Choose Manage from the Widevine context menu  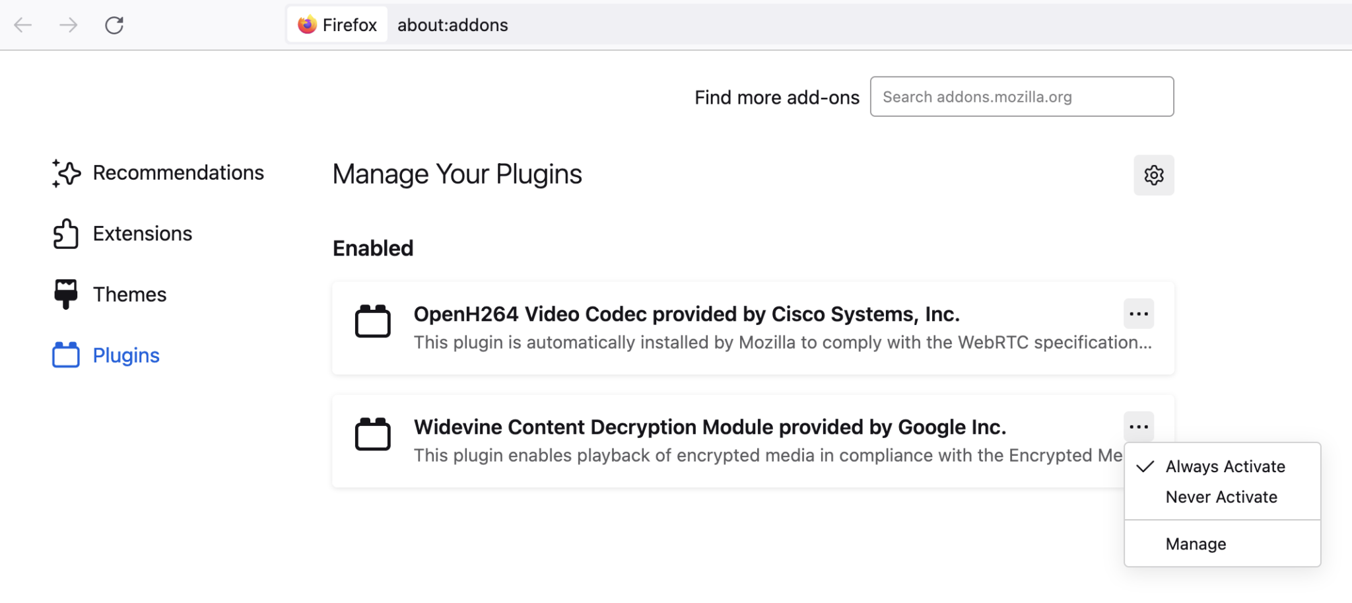pyautogui.click(x=1196, y=544)
